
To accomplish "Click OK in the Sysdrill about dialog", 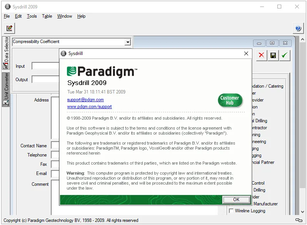I will (236, 200).
